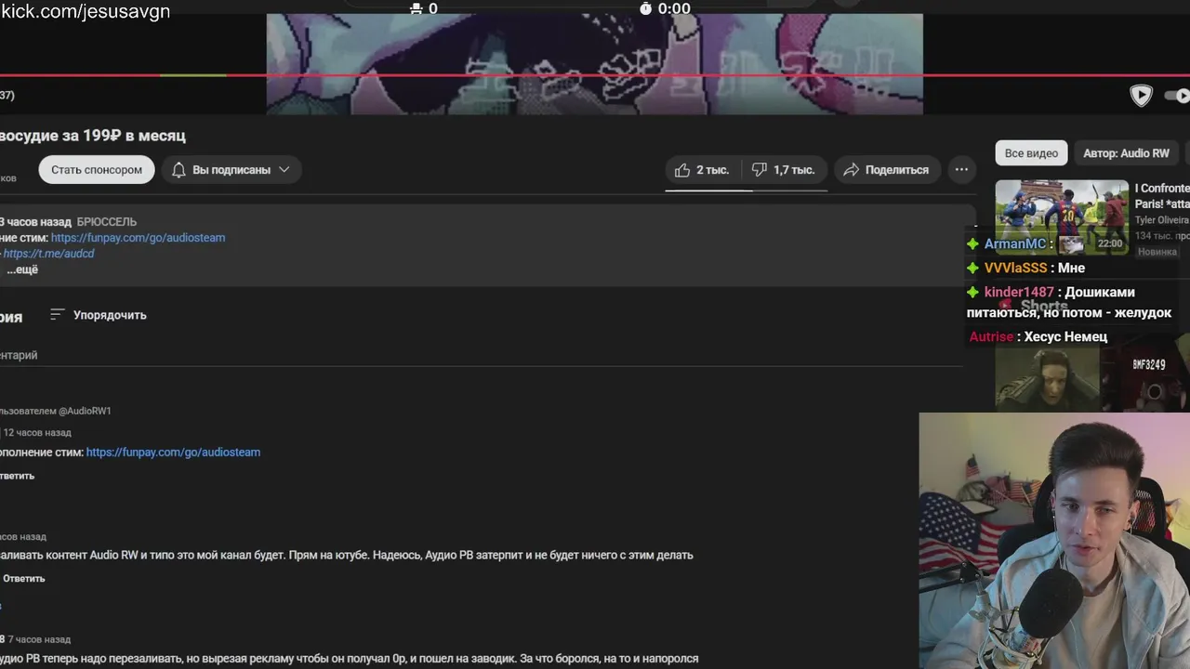Click the video player frame
The height and width of the screenshot is (669, 1190).
(595, 63)
